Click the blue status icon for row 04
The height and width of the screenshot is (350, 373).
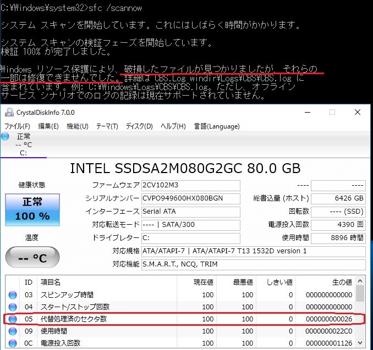coord(13,307)
